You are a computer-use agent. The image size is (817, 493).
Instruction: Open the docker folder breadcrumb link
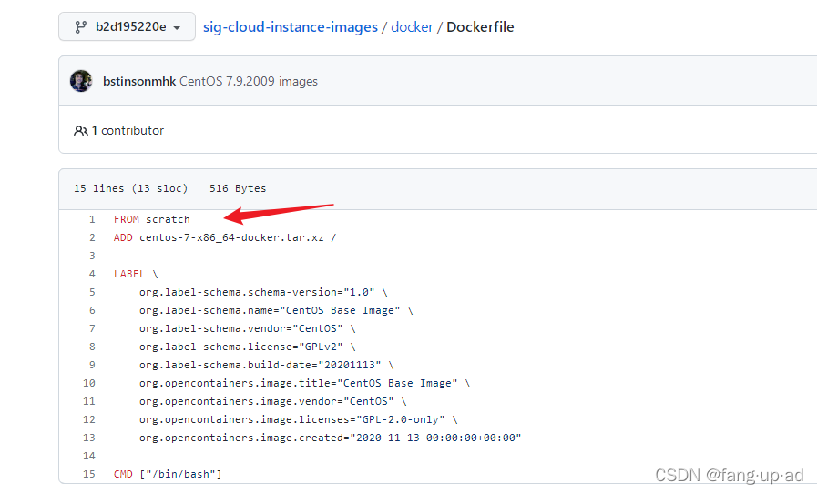pos(412,27)
